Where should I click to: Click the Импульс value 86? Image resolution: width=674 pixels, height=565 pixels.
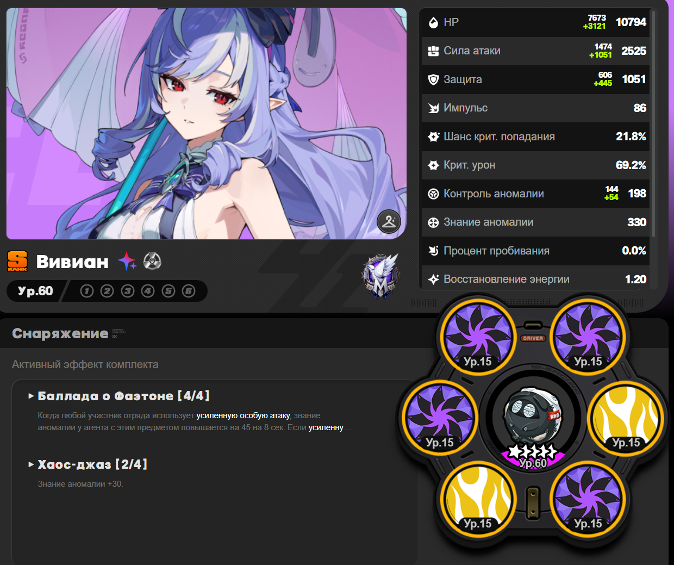[x=640, y=108]
